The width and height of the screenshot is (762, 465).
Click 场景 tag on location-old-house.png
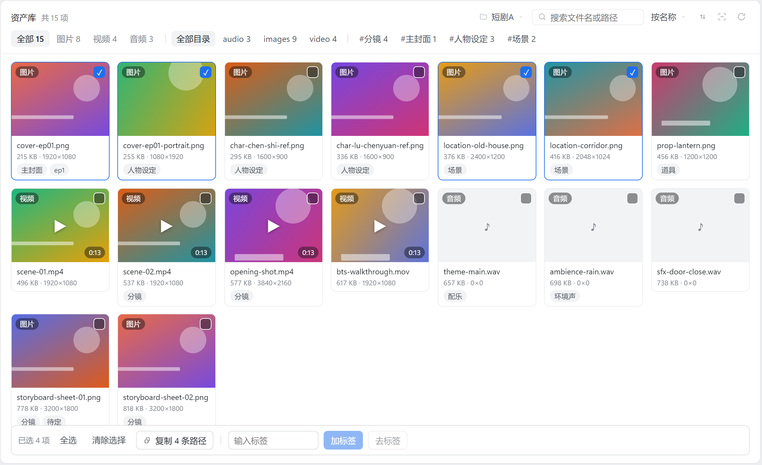coord(455,170)
